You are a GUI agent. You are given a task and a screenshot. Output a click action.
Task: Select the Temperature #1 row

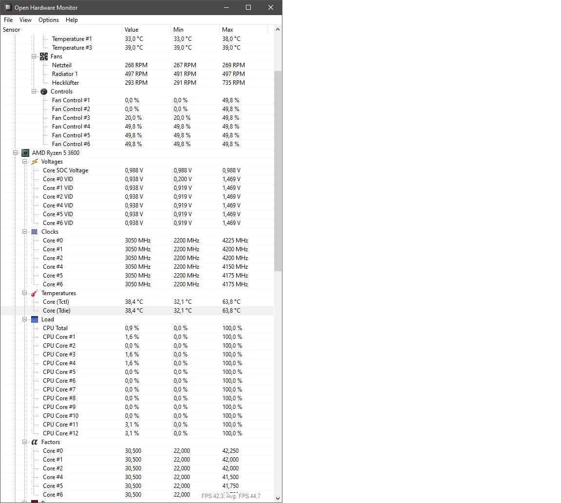[137, 39]
